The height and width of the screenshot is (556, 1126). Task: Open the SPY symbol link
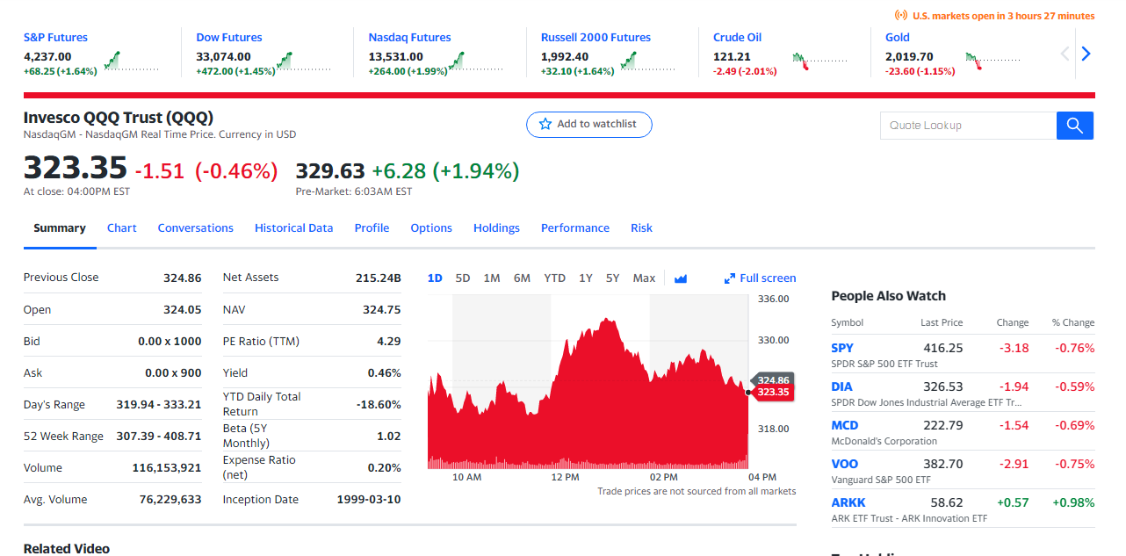[842, 349]
